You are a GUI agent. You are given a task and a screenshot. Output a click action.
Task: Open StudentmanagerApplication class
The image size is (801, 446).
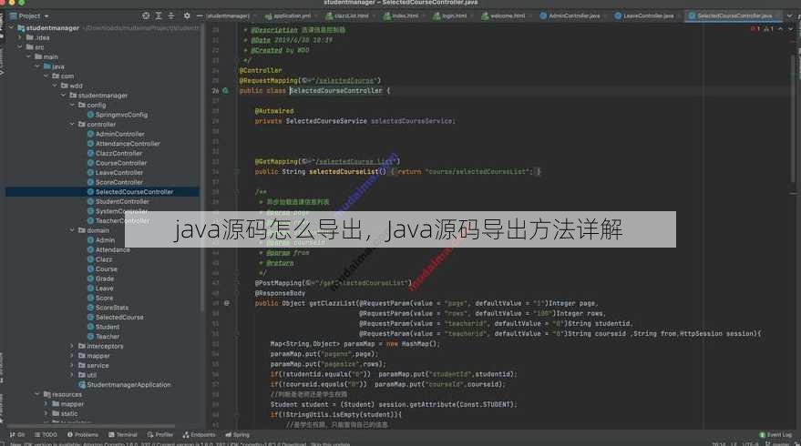[125, 385]
